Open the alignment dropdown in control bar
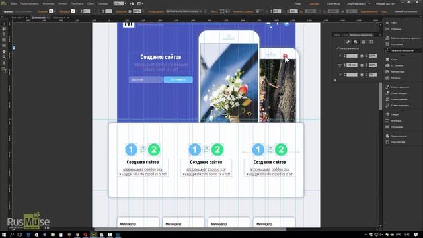 coord(259,11)
